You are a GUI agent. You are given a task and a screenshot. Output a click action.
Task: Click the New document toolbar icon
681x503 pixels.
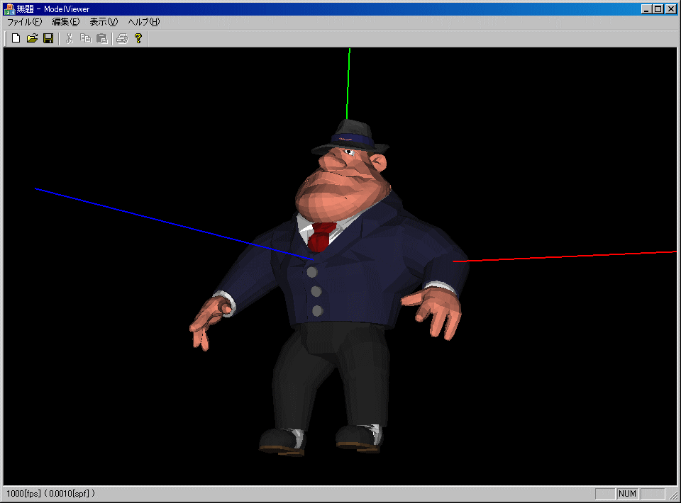16,38
